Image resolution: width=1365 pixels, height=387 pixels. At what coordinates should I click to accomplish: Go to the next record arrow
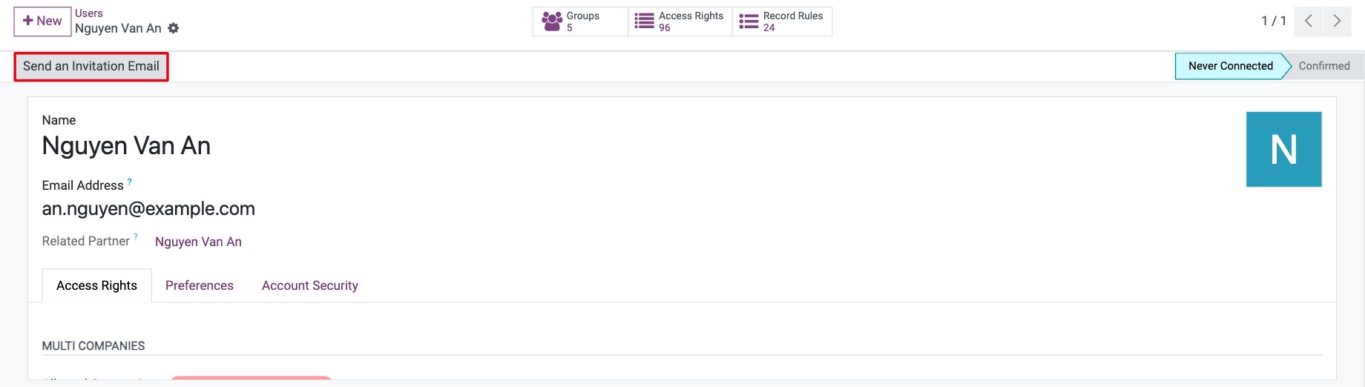point(1337,21)
